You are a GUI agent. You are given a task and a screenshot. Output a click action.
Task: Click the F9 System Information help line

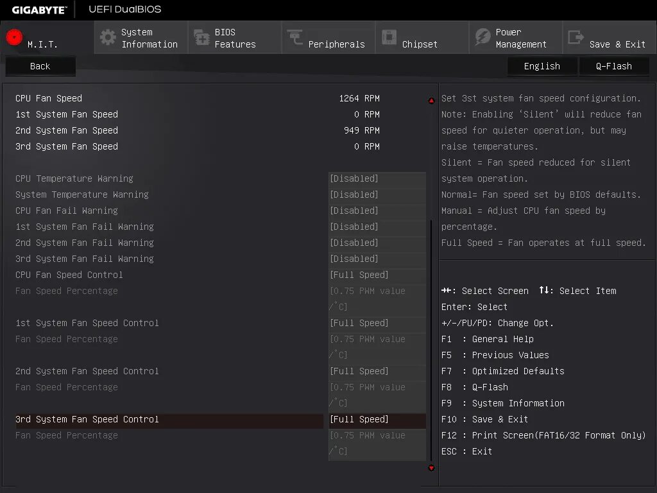503,403
